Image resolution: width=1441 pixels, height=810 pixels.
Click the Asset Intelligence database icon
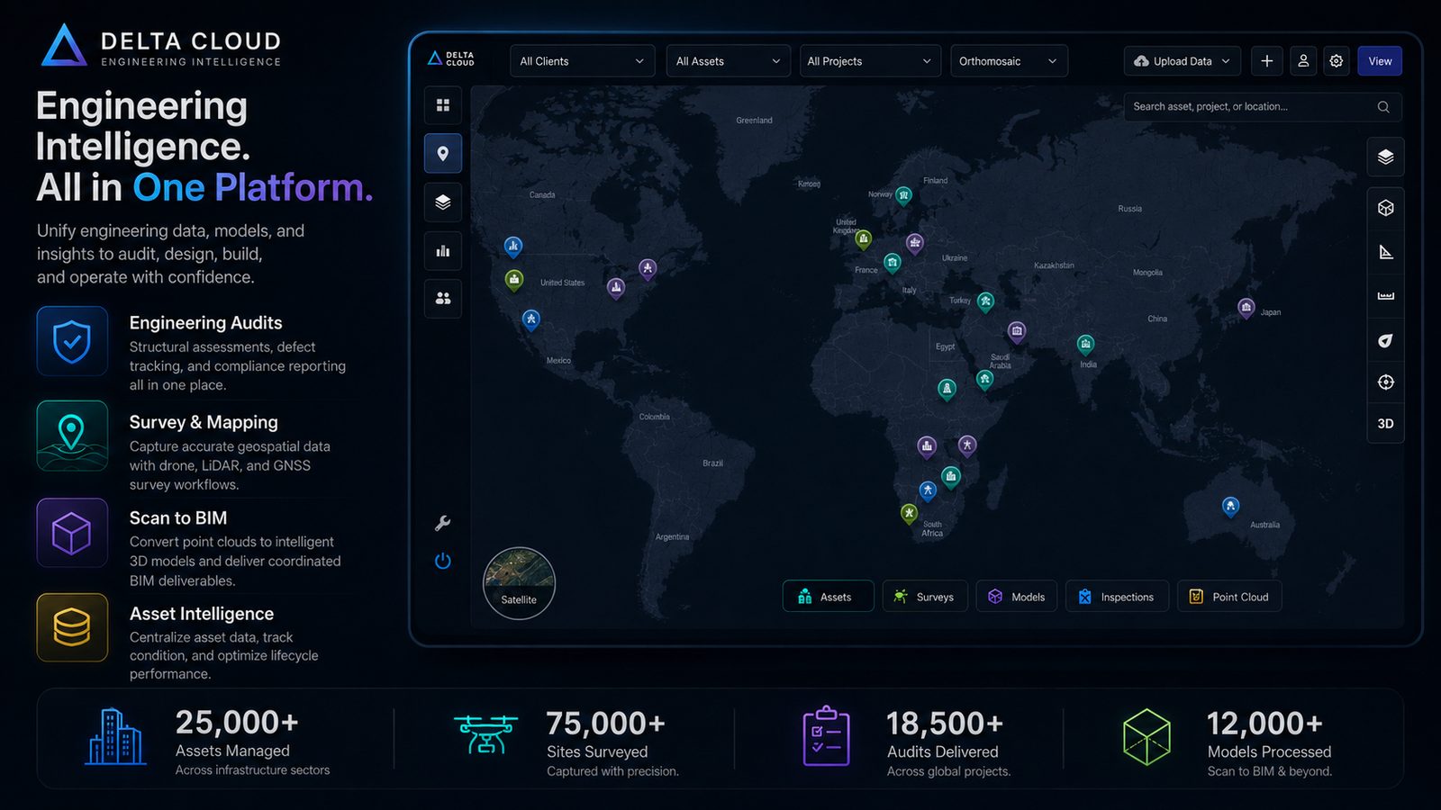(x=72, y=627)
